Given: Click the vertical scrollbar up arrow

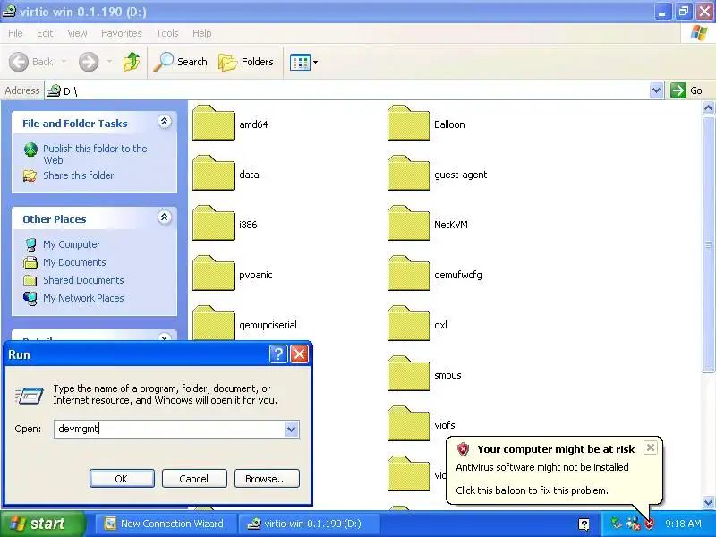Looking at the screenshot, I should pyautogui.click(x=708, y=108).
